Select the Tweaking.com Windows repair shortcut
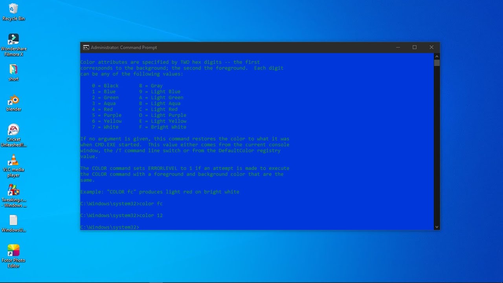Viewport: 503px width, 283px height. click(13, 196)
